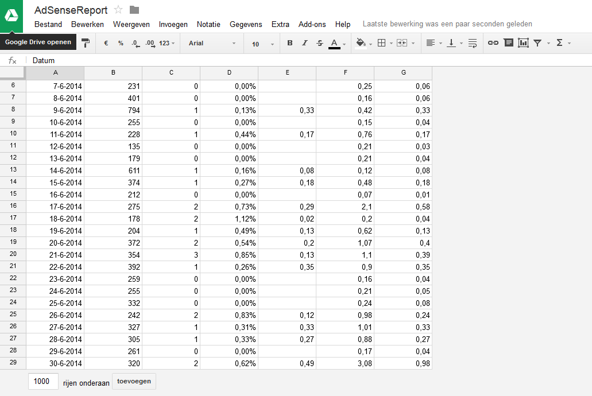This screenshot has height=396, width=592.
Task: Star the AdSenseReport document
Action: [118, 10]
